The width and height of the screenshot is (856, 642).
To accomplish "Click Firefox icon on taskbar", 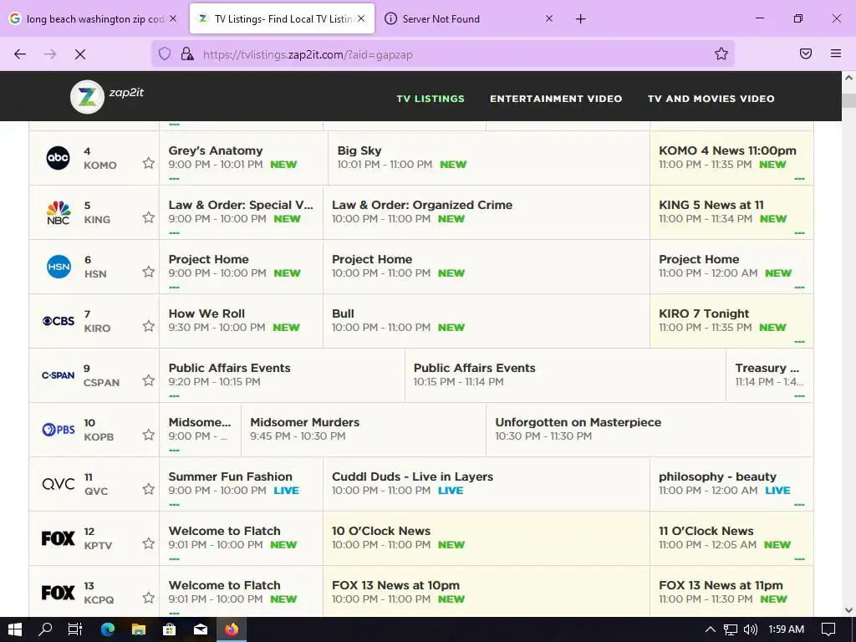I will (232, 629).
